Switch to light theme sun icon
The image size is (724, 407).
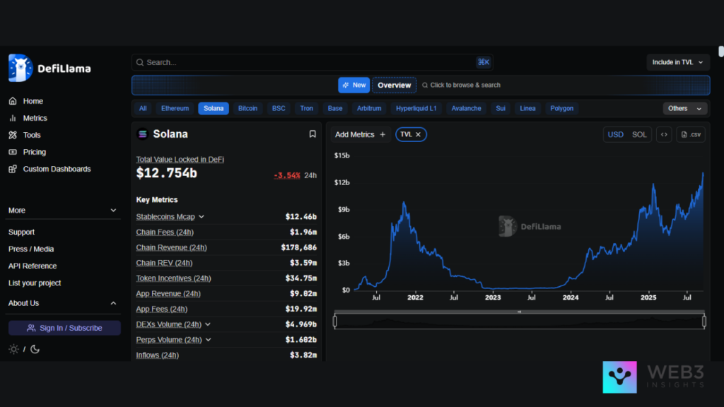[x=14, y=349]
